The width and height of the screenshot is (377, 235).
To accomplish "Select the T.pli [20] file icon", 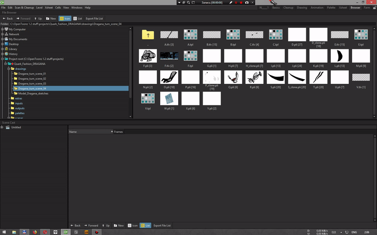I will pyautogui.click(x=319, y=77).
